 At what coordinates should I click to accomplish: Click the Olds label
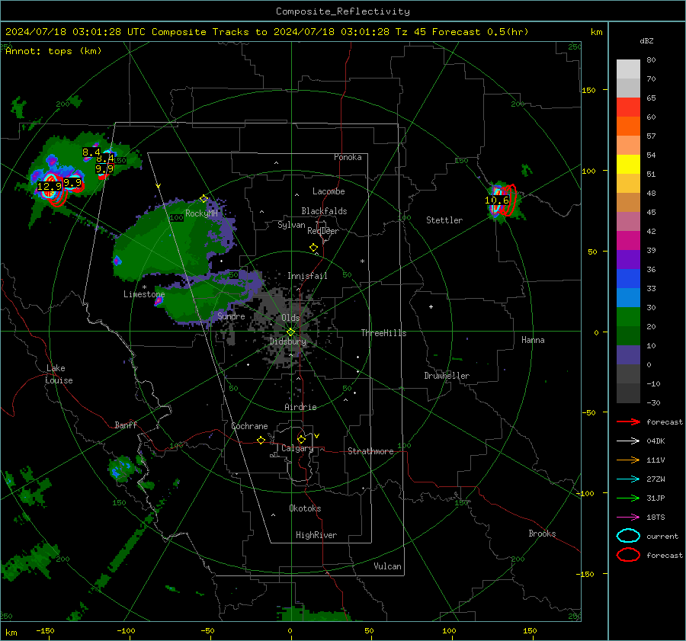pos(290,318)
